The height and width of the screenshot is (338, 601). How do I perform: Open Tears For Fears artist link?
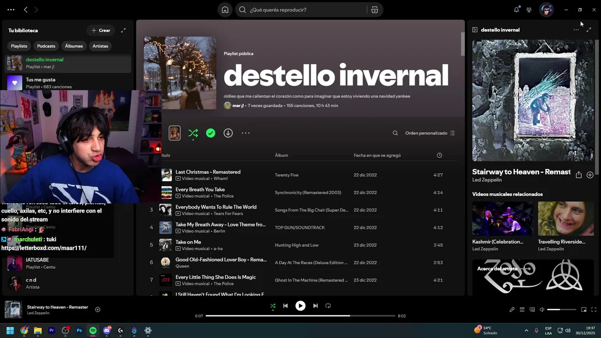228,214
